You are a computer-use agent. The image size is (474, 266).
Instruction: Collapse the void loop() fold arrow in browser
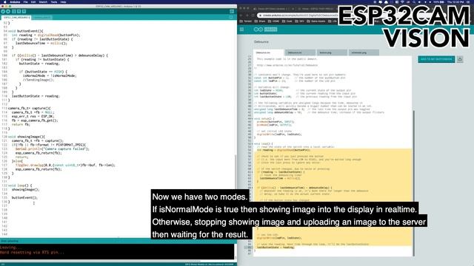tap(253, 144)
